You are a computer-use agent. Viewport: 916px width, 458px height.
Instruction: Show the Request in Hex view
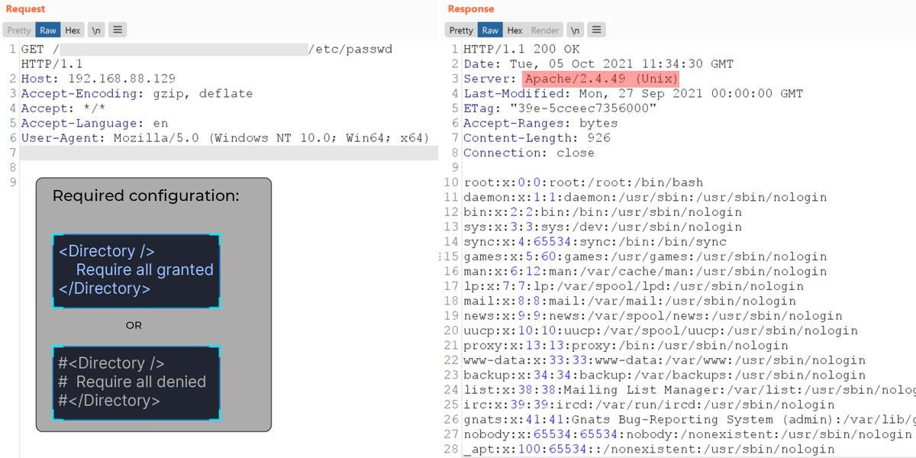click(x=73, y=31)
